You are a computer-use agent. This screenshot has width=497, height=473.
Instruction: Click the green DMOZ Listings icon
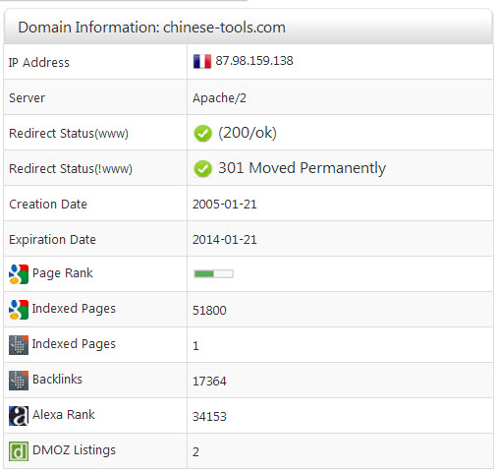[19, 451]
